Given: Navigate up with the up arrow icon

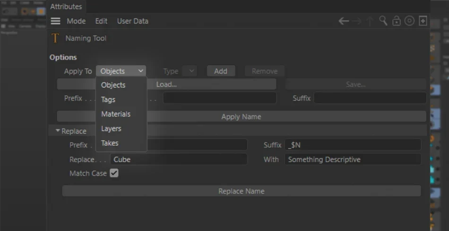Looking at the screenshot, I should (x=370, y=21).
